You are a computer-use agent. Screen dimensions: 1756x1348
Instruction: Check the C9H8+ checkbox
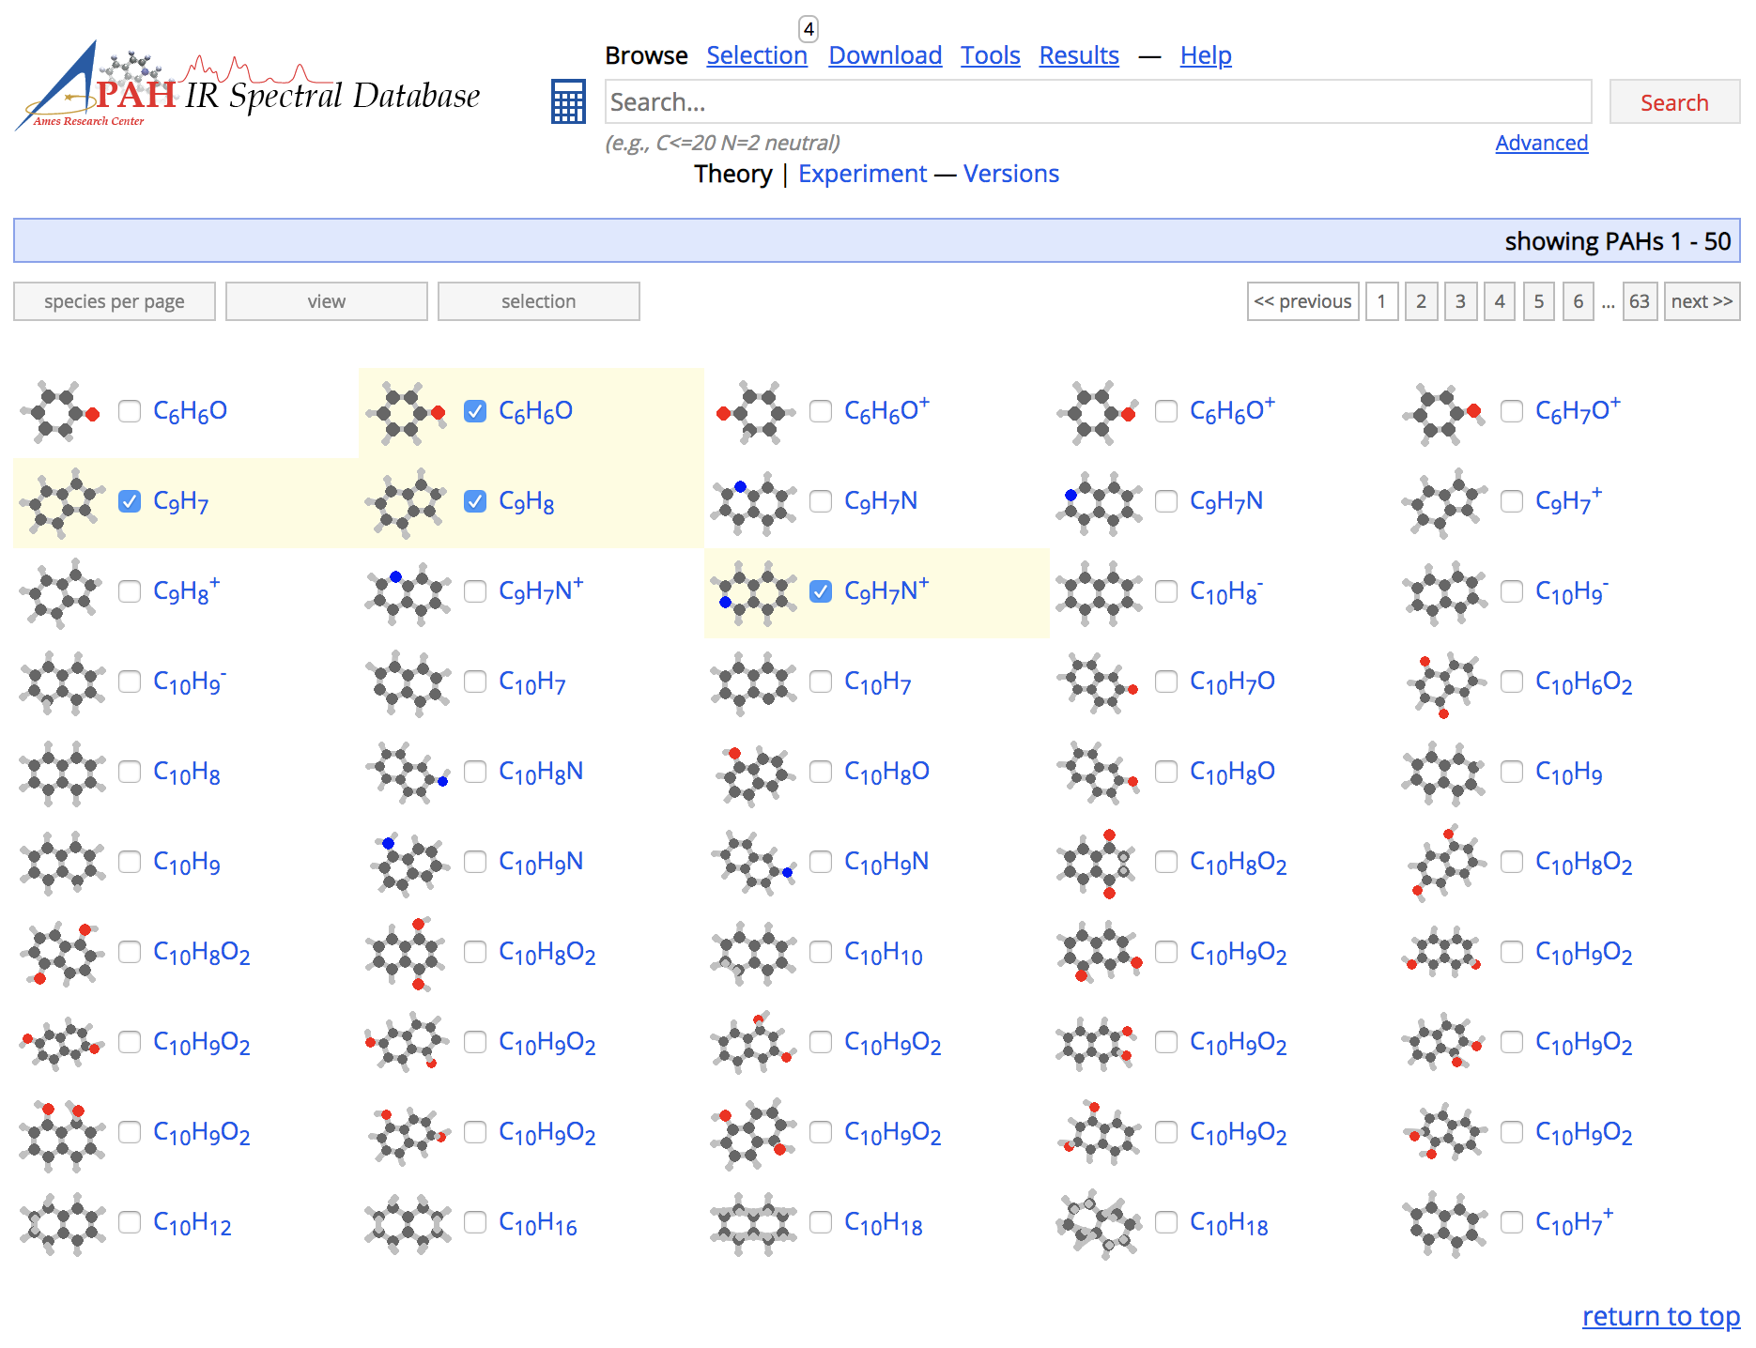tap(130, 591)
